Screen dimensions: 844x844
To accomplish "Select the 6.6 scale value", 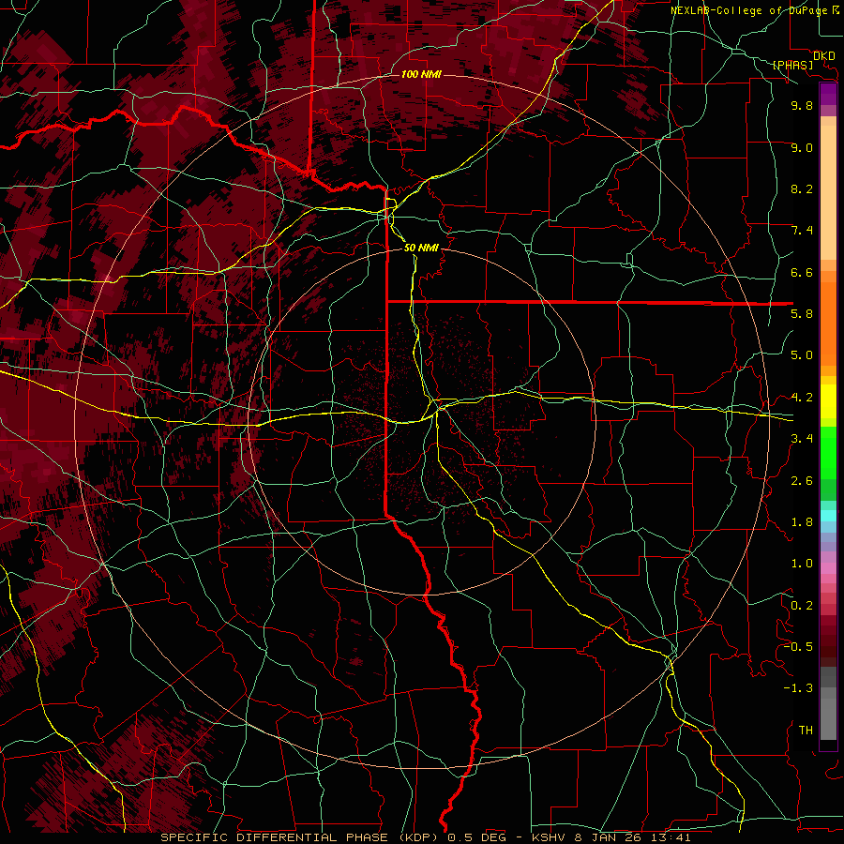I will [x=802, y=273].
